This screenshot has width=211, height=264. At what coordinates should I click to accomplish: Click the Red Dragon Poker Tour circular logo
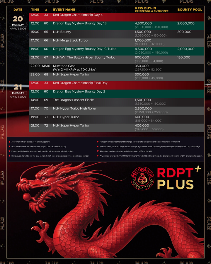click(x=142, y=179)
